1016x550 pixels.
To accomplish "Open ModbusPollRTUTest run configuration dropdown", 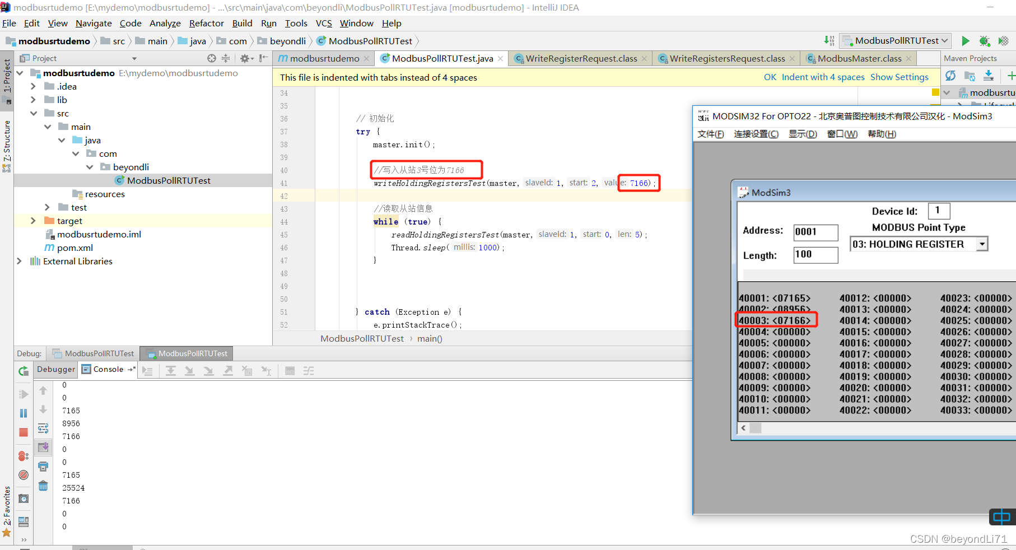I will pos(896,41).
